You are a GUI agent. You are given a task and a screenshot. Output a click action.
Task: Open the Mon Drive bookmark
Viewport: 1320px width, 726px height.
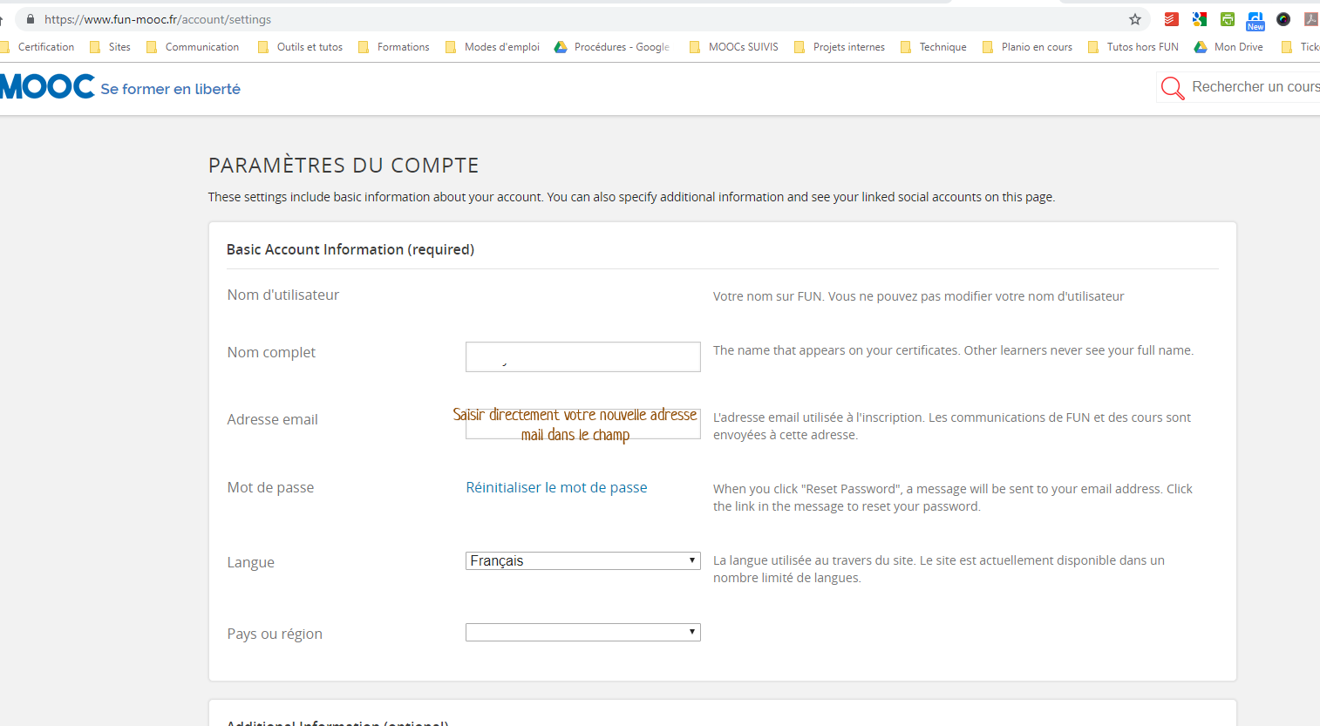[1229, 47]
